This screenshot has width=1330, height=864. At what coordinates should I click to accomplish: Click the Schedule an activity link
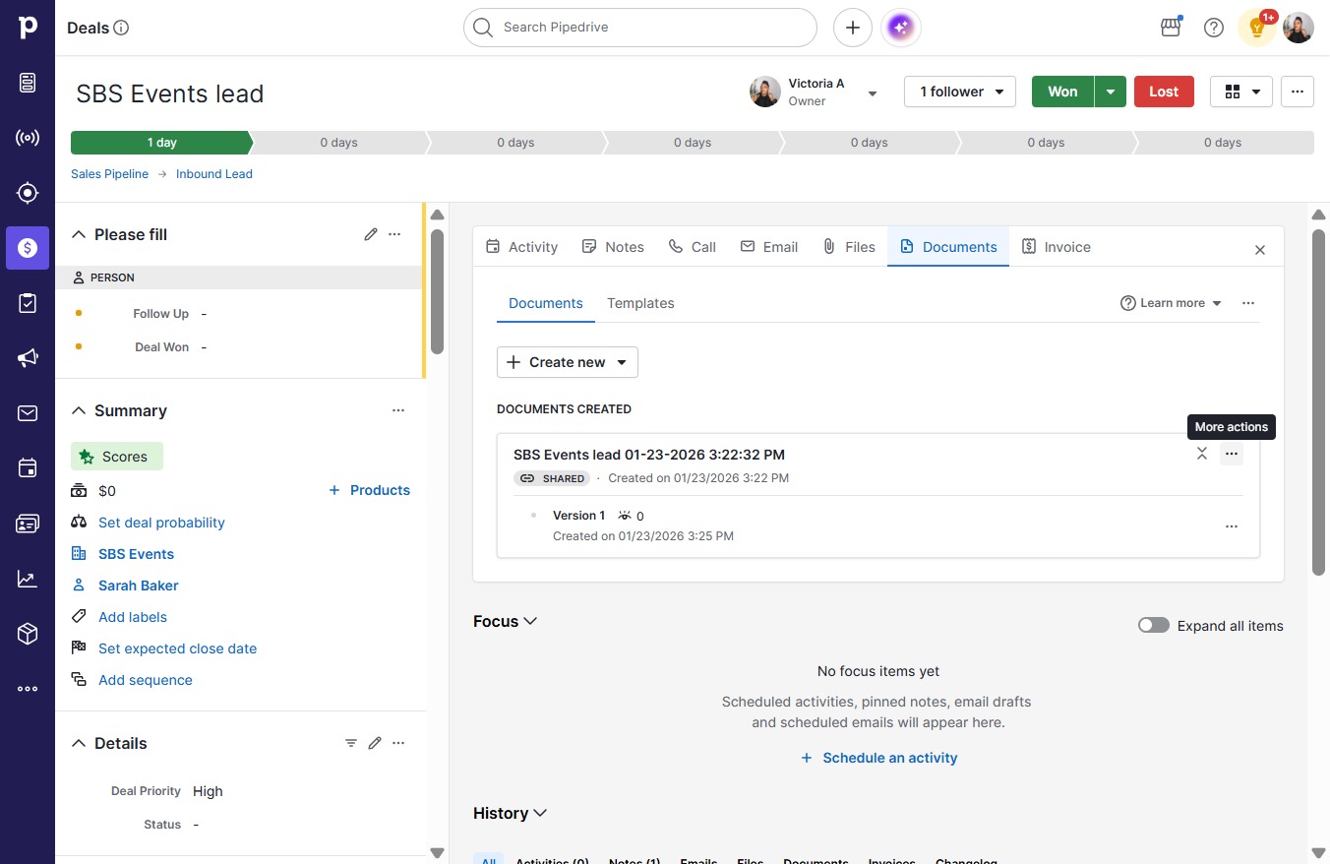879,758
